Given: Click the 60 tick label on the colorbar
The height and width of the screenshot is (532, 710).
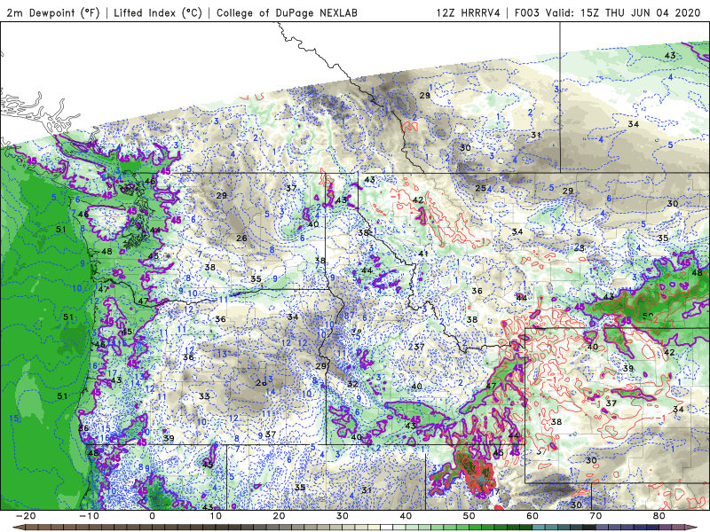Looking at the screenshot, I should tap(532, 516).
